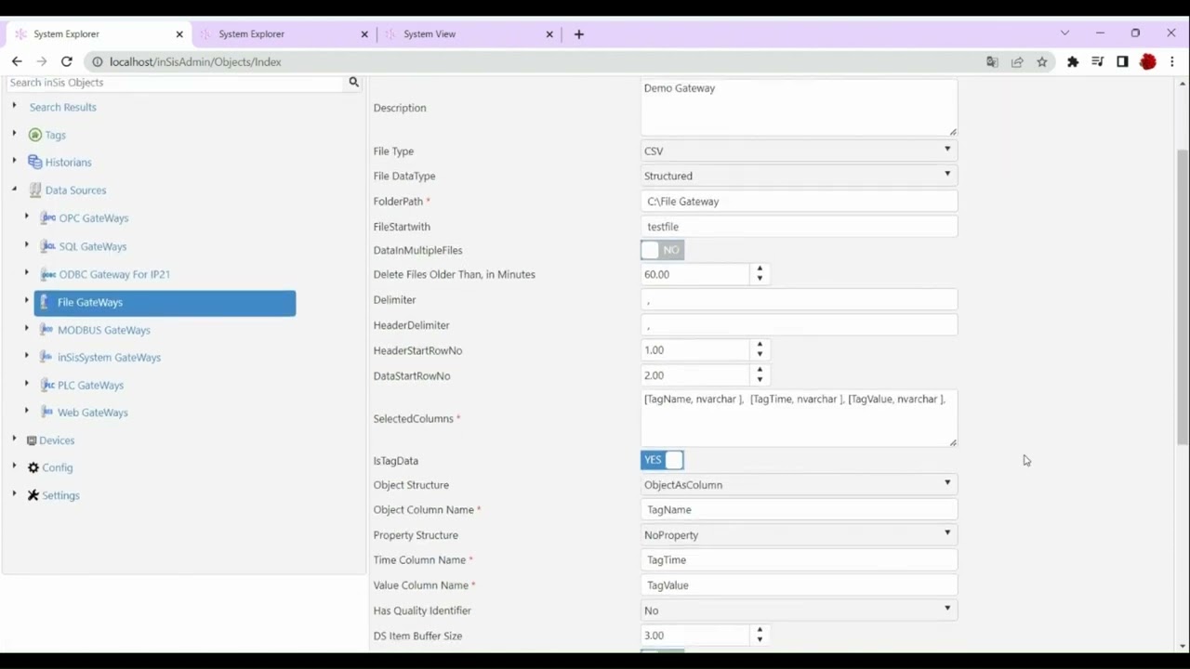Toggle DataInMultipleFiles switch

point(662,250)
